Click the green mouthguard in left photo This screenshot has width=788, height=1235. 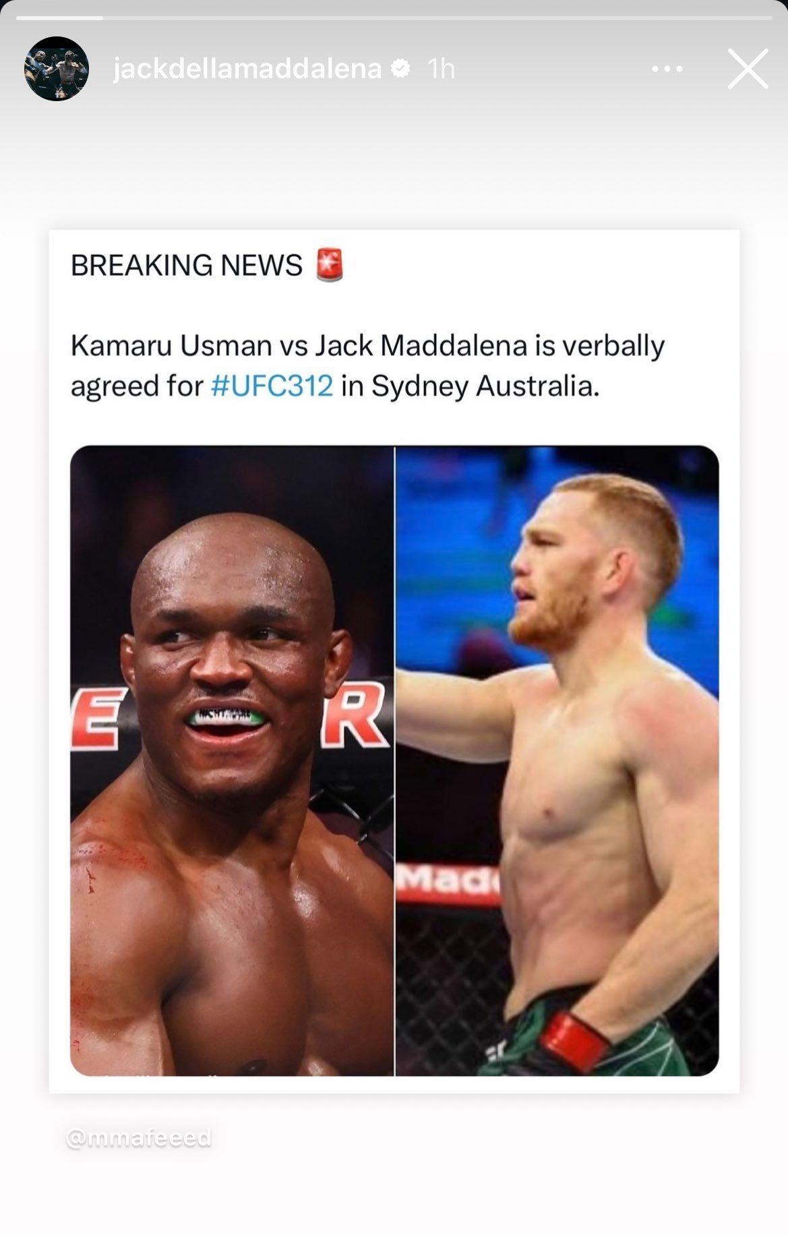click(226, 717)
